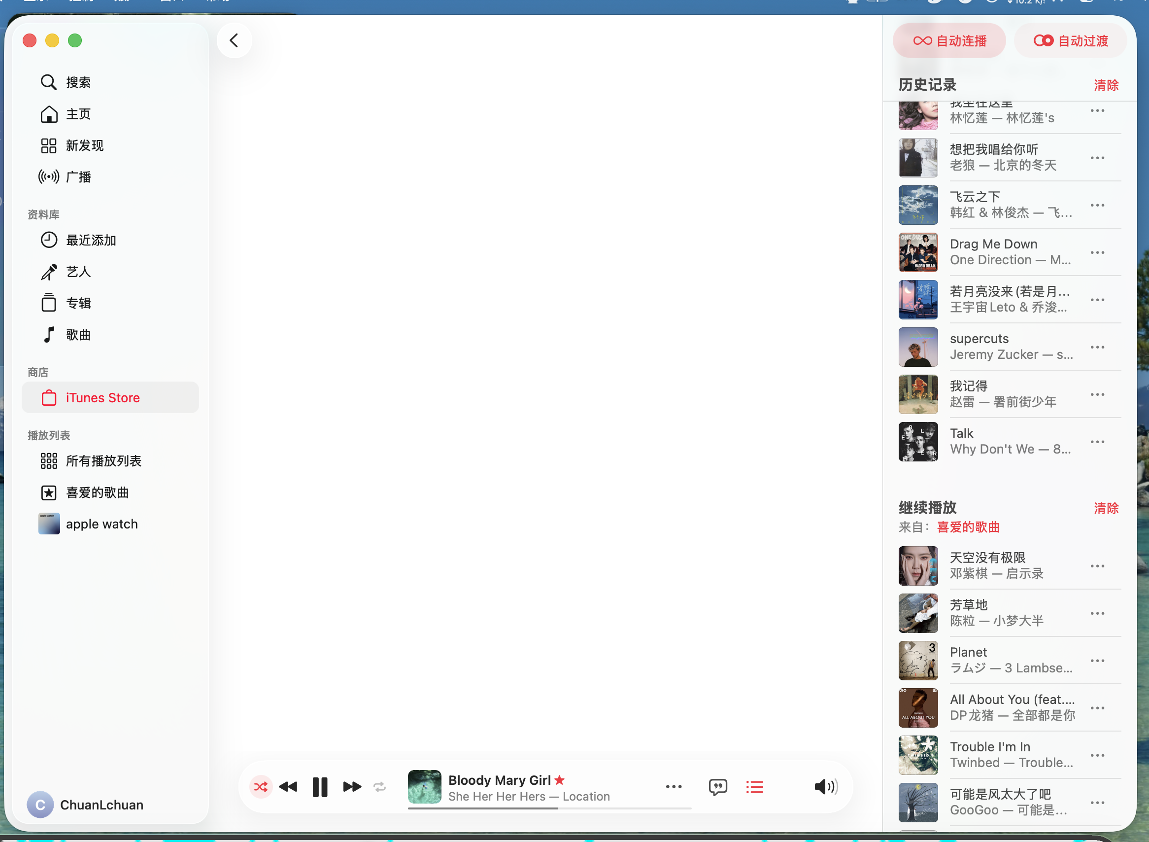This screenshot has width=1149, height=842.
Task: Pause the current song
Action: [320, 787]
